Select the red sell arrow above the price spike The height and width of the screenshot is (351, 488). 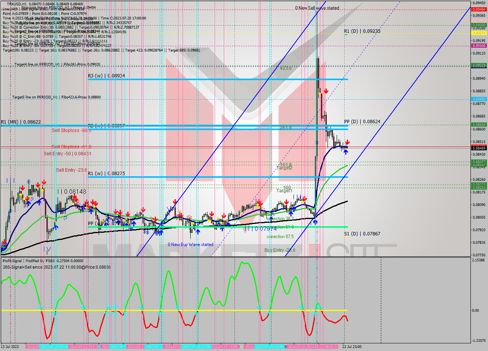click(x=327, y=92)
